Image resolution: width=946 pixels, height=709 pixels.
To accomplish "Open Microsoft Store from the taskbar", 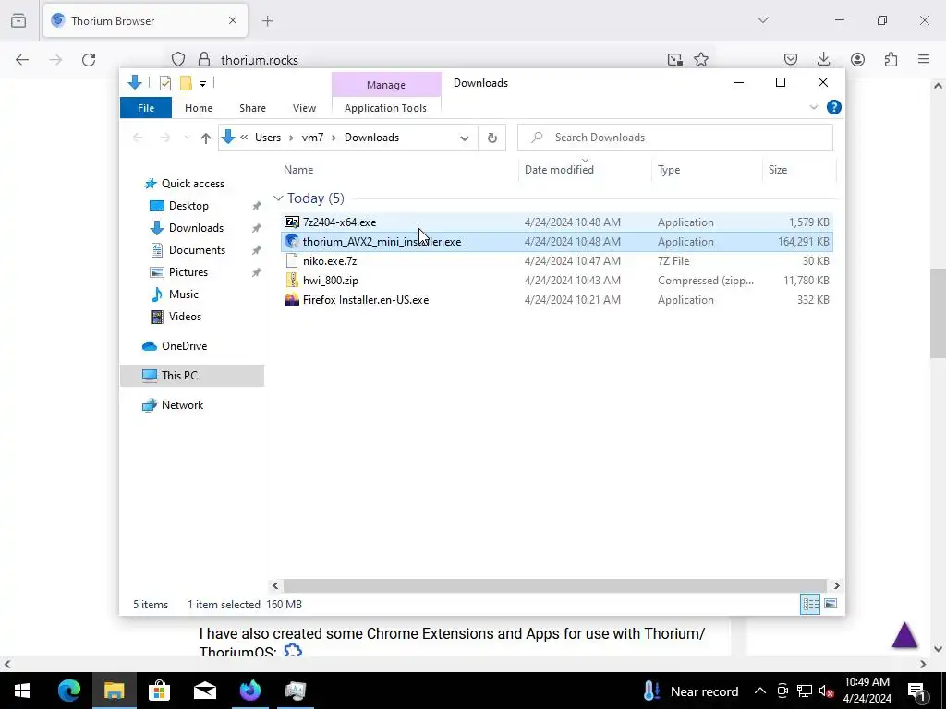I will pyautogui.click(x=159, y=691).
